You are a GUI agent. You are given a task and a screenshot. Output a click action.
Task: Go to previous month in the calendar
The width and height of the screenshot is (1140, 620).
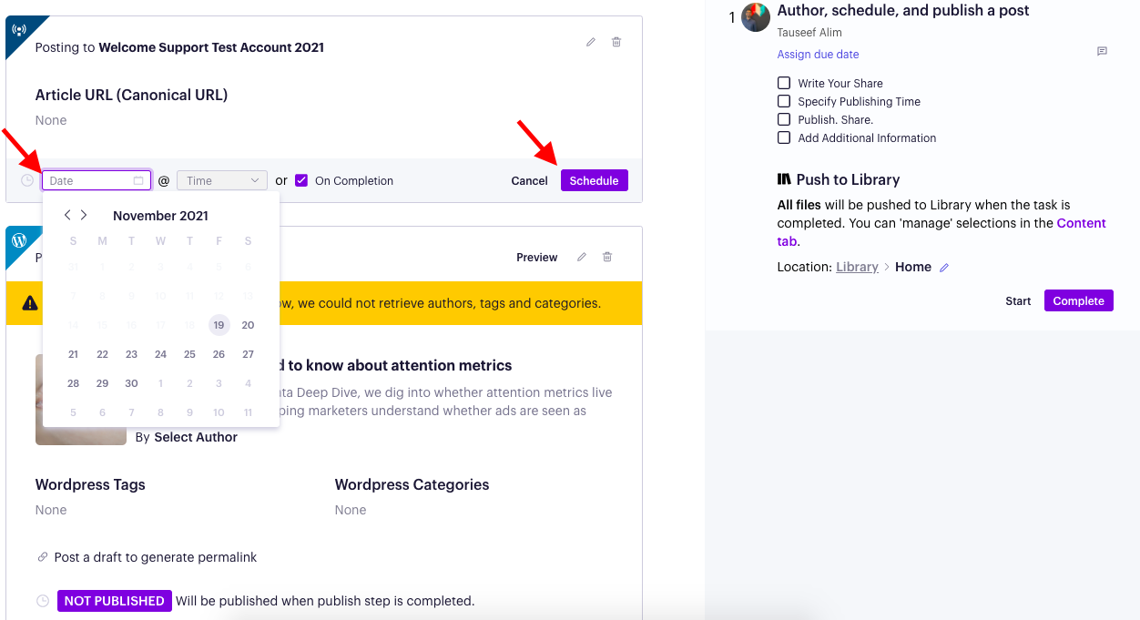coord(67,215)
